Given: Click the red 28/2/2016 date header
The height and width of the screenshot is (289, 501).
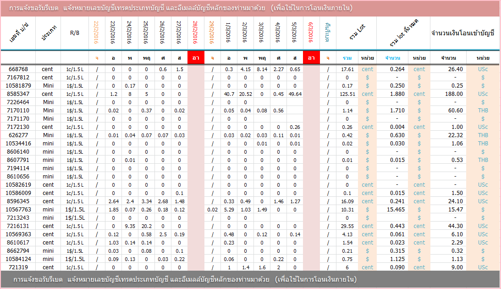Looking at the screenshot, I should pos(195,33).
